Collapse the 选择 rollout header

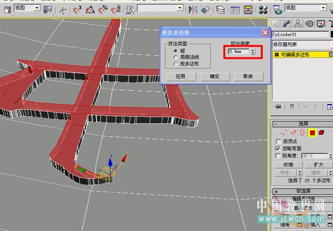[x=303, y=124]
